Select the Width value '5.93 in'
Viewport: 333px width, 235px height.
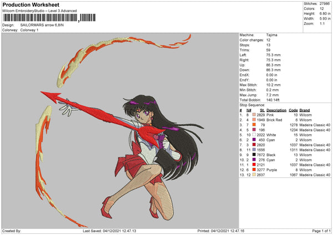pyautogui.click(x=325, y=19)
